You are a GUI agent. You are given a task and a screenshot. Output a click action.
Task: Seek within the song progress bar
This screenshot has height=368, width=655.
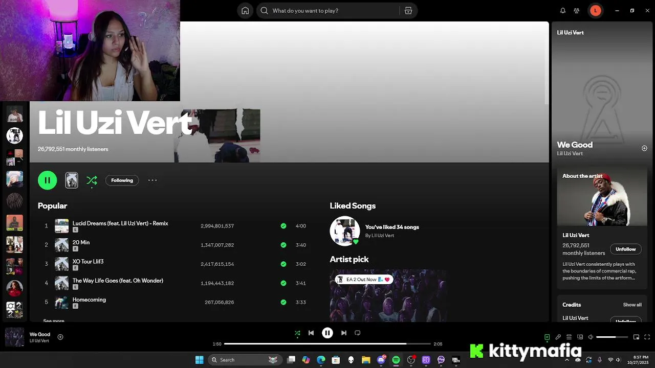(327, 344)
